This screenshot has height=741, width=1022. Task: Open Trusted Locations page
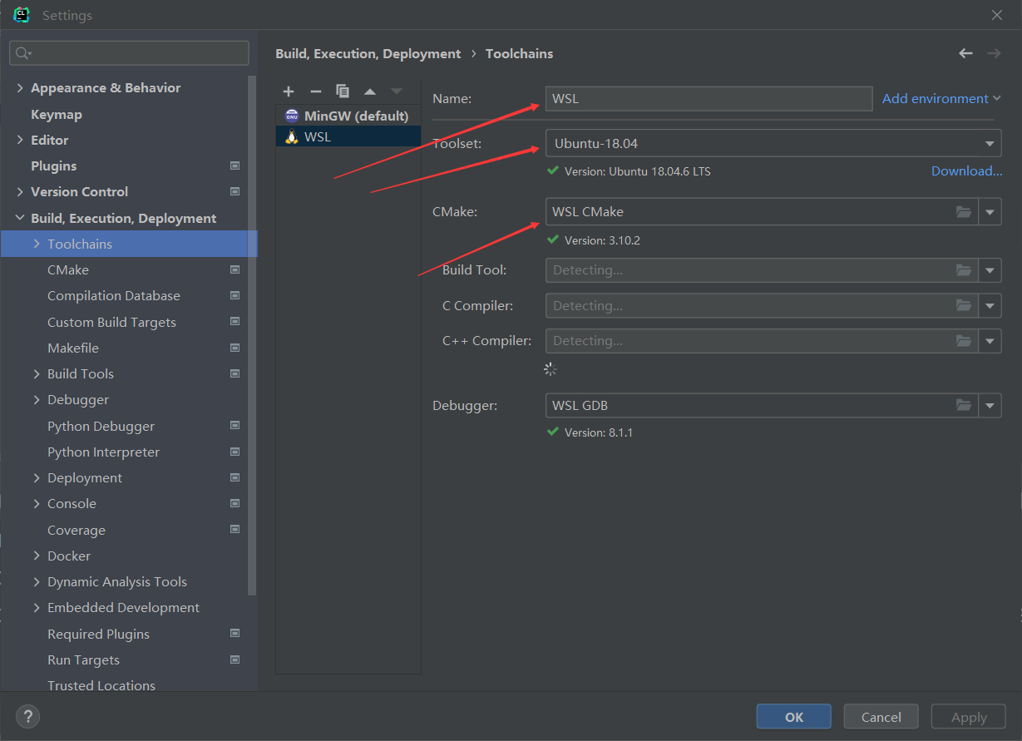pyautogui.click(x=101, y=685)
